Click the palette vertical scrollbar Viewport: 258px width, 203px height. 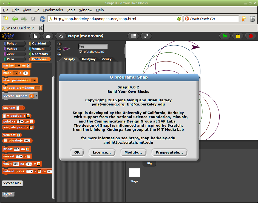coord(53,138)
